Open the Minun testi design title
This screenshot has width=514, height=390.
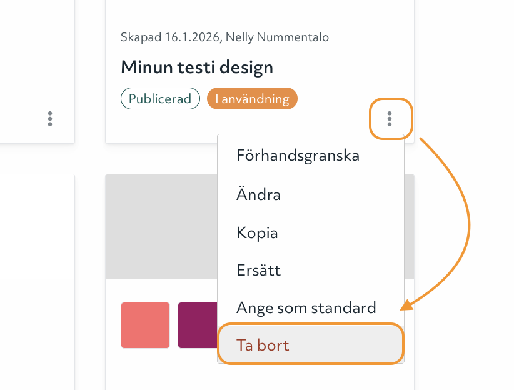[197, 67]
